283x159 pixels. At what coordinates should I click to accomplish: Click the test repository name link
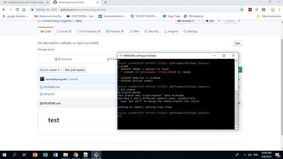pyautogui.click(x=79, y=21)
